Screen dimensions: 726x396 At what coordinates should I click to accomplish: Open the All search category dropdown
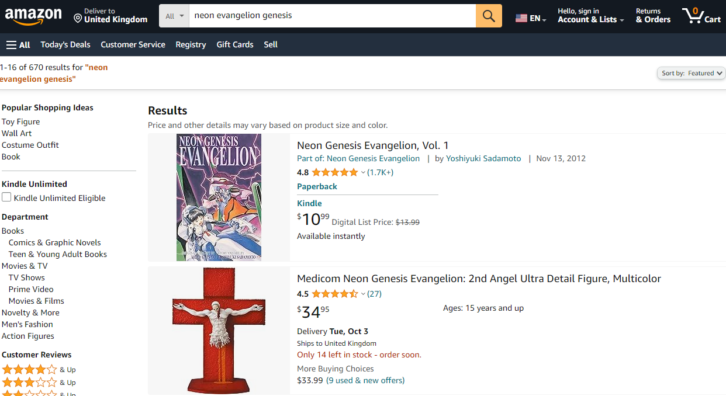point(174,16)
